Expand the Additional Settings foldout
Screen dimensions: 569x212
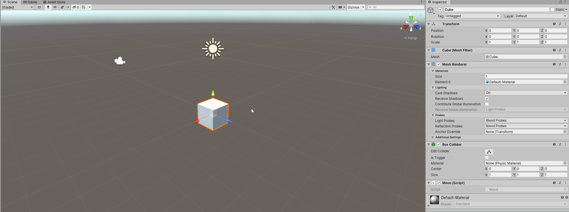coord(433,137)
